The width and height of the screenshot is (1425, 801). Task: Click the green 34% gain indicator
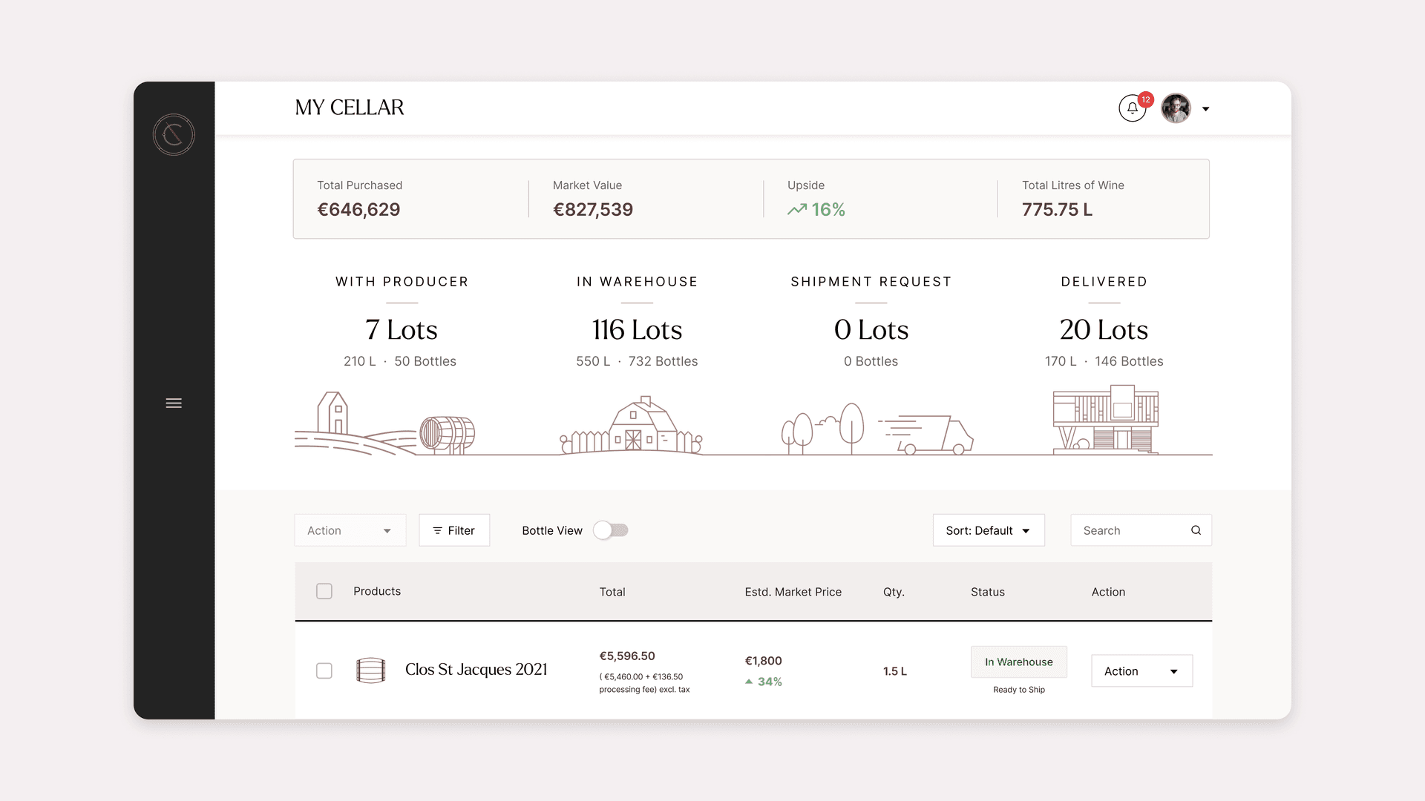tap(764, 682)
